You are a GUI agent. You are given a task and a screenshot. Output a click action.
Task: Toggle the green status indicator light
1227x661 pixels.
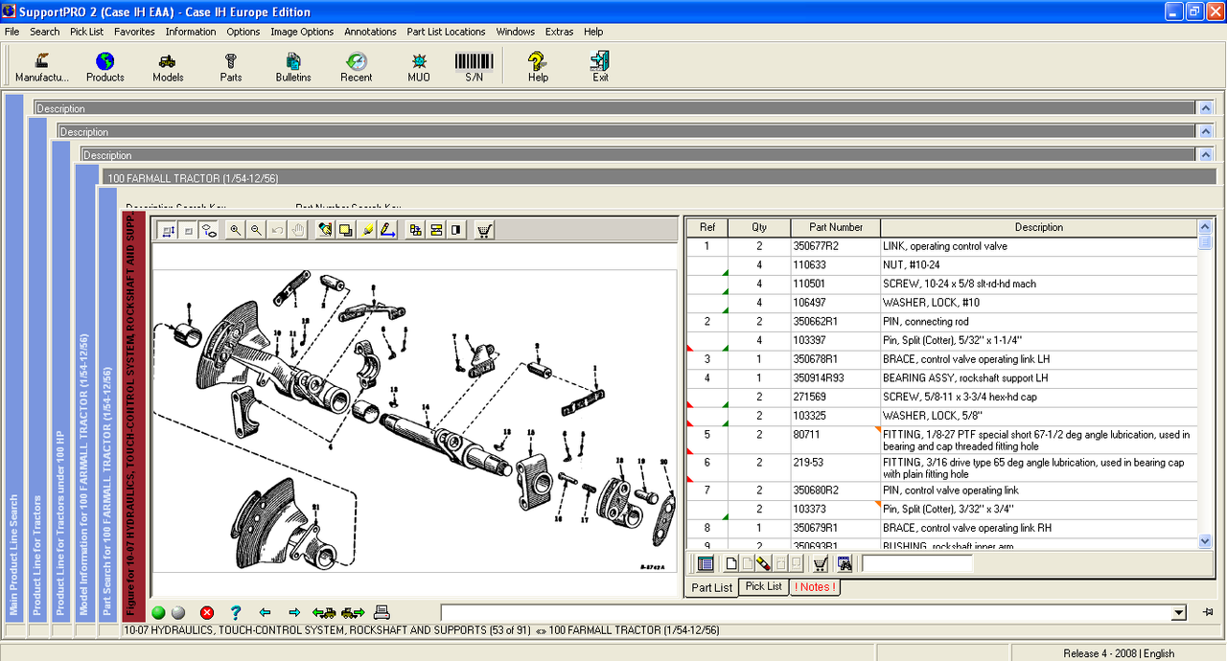pos(159,612)
